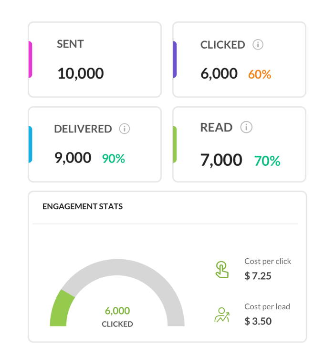Click the $ 3.50 cost per lead value

pyautogui.click(x=258, y=321)
